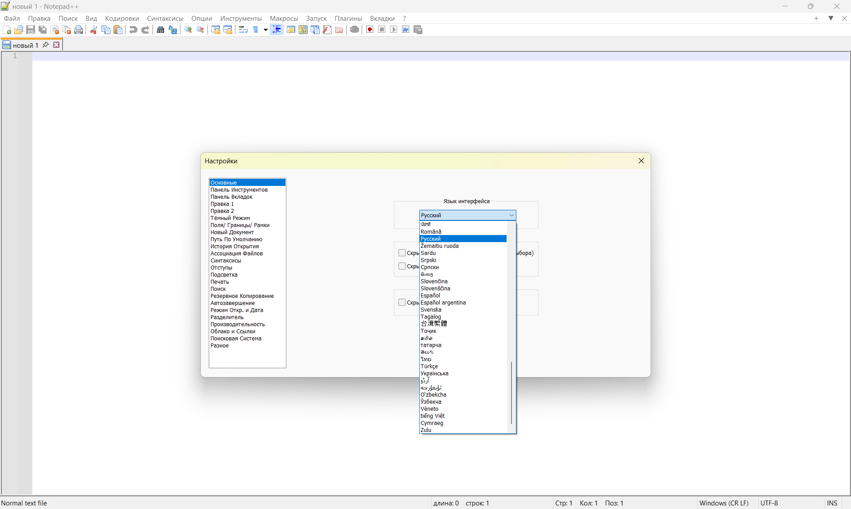The width and height of the screenshot is (851, 509).
Task: Click the Find binoculars icon
Action: click(x=160, y=30)
